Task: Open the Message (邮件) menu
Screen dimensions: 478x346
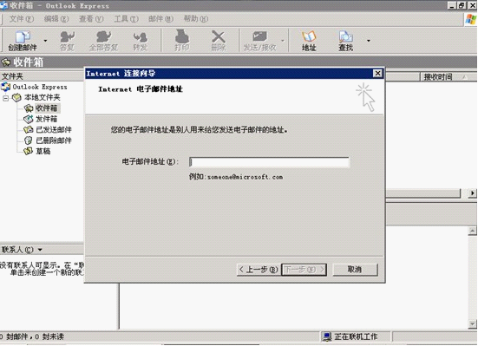Action: point(160,19)
